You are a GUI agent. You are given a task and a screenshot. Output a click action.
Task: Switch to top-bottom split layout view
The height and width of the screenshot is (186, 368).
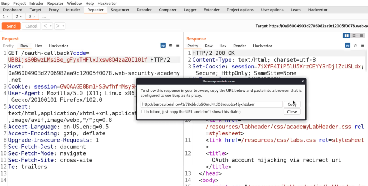tap(354, 35)
